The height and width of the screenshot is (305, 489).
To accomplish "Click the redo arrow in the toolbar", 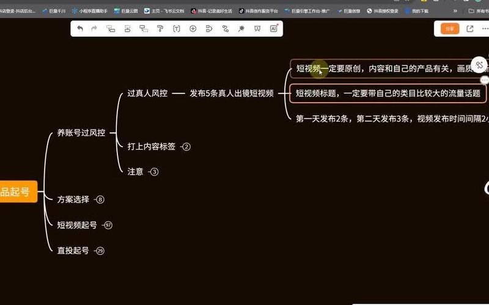I will click(x=94, y=29).
